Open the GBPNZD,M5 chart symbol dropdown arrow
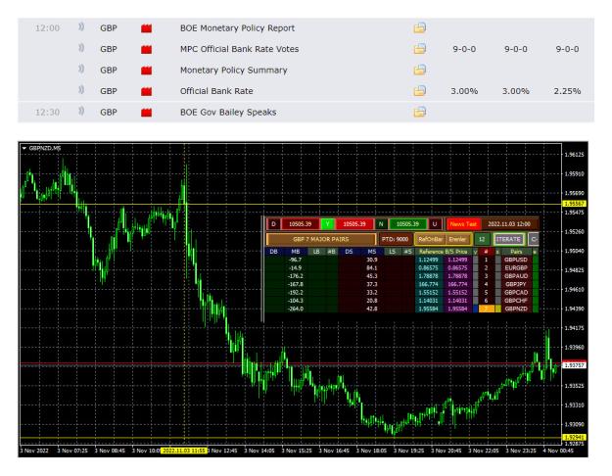 [x=24, y=149]
